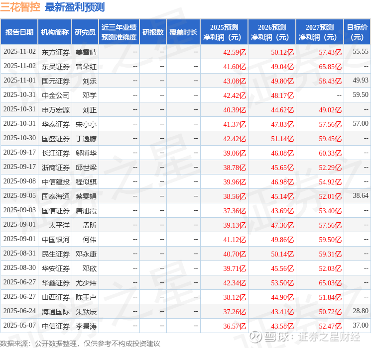This screenshot has height=348, width=371.
Task: Select the 长江证券 institution cell
Action: tap(56, 153)
